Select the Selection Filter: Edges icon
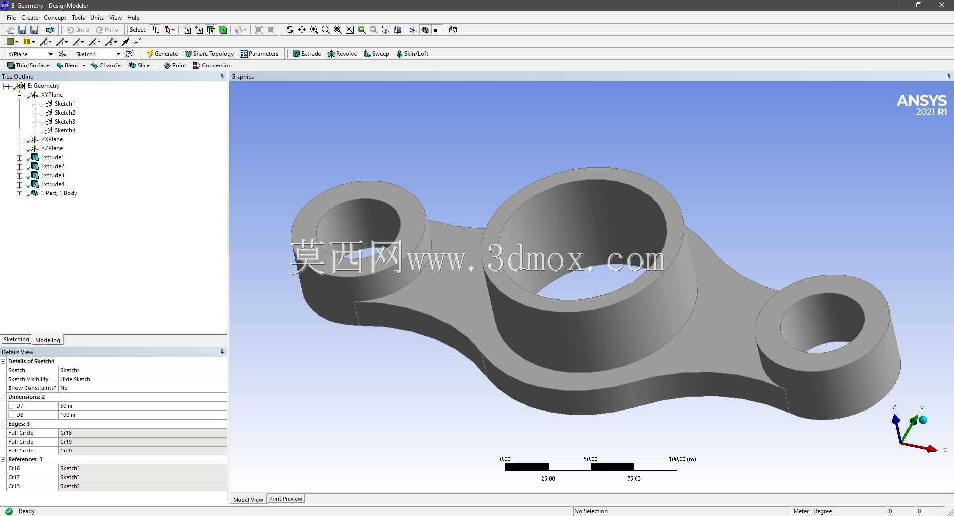 point(199,30)
